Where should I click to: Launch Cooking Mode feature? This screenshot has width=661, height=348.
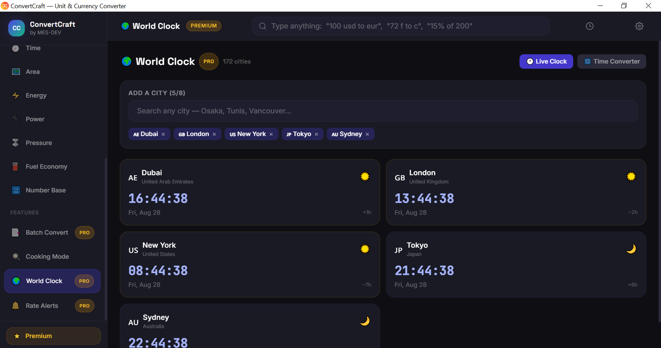click(52, 256)
